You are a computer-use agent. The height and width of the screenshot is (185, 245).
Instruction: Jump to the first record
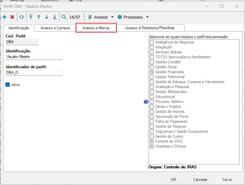(30, 17)
